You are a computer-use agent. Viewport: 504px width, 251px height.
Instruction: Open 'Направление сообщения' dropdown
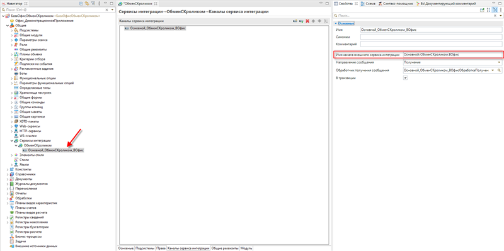499,62
